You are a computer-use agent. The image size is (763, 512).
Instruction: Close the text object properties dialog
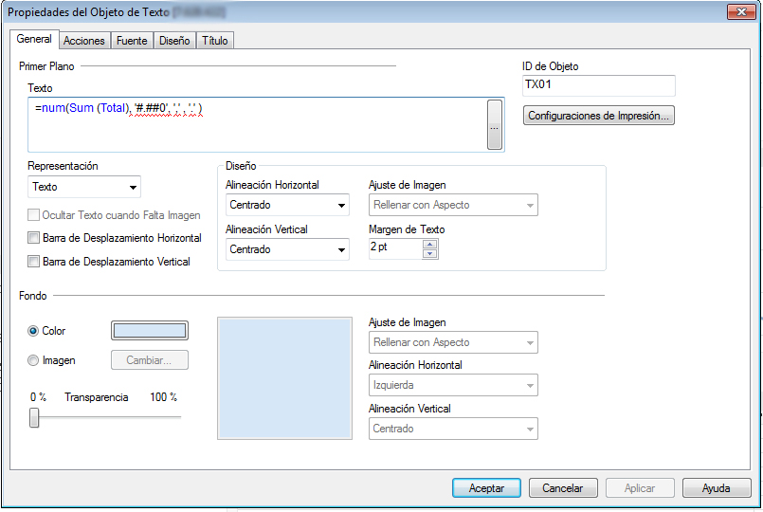pos(739,12)
